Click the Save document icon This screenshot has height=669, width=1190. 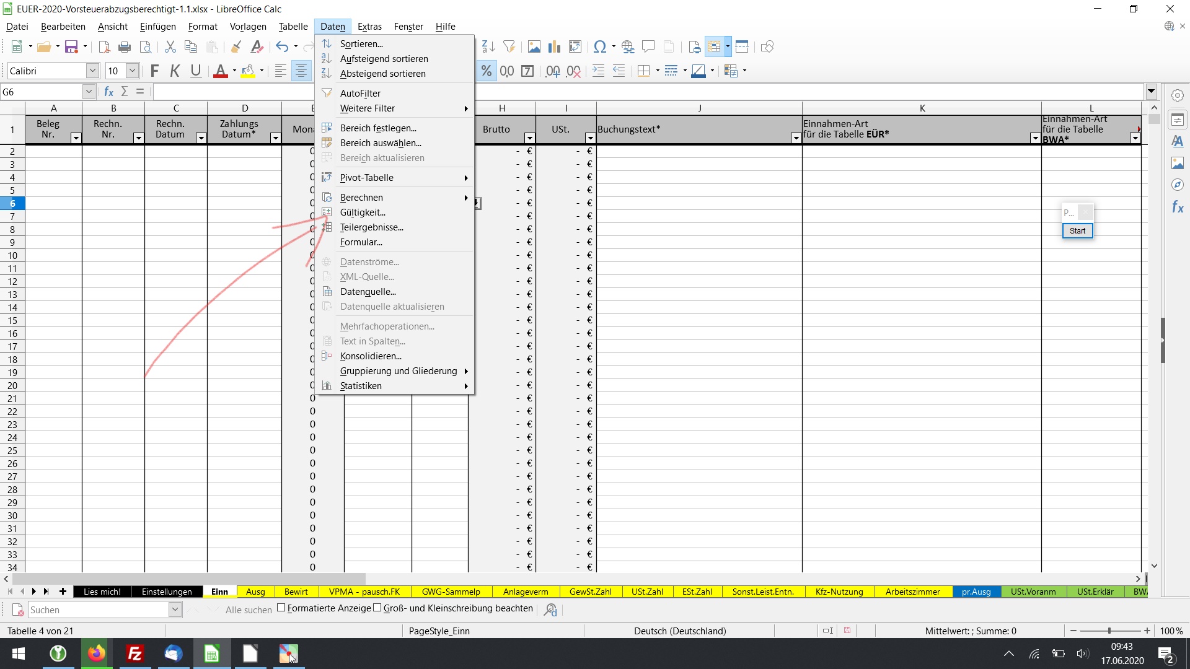click(72, 47)
